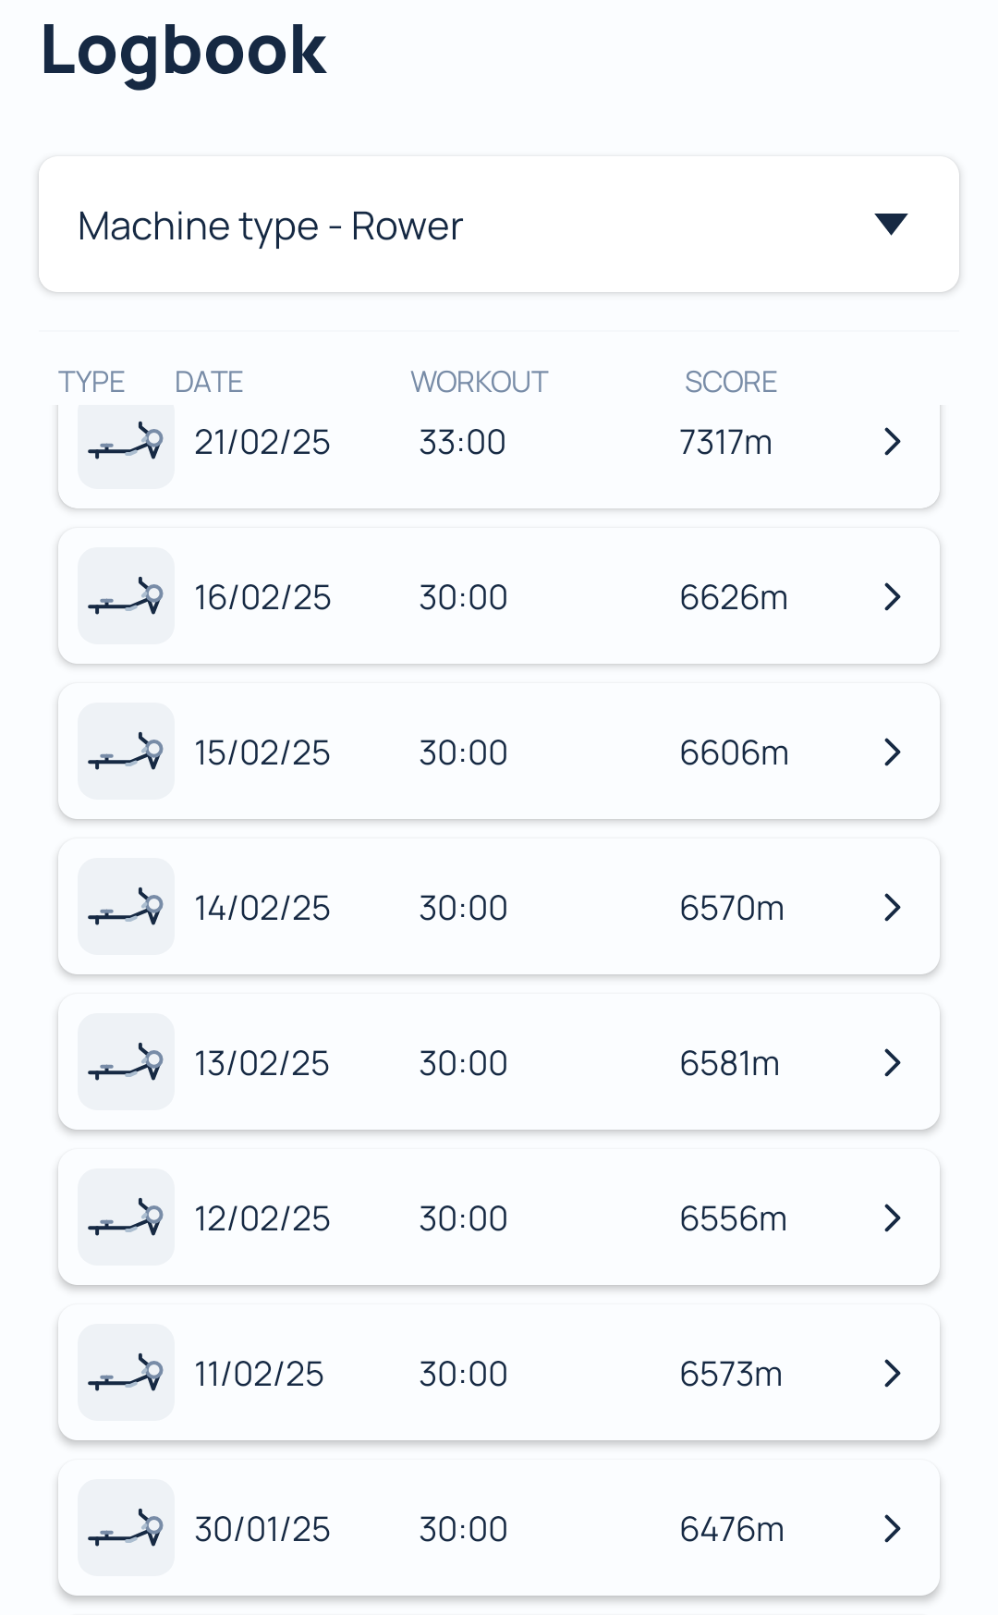Image resolution: width=998 pixels, height=1615 pixels.
Task: Open the 6556m score entry
Action: [733, 1218]
